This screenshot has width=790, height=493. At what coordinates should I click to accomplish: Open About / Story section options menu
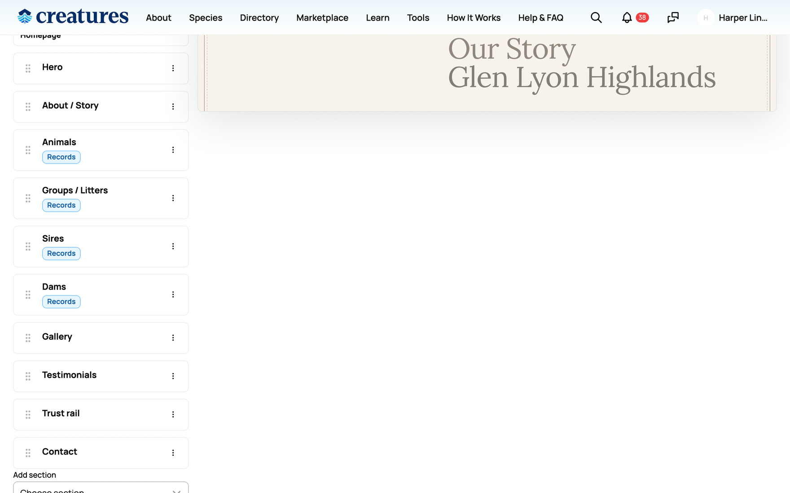(x=173, y=107)
